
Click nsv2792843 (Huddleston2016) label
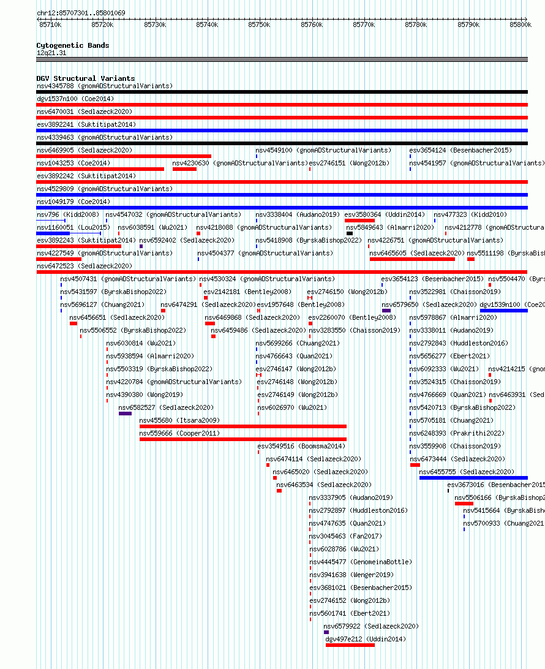(x=459, y=343)
